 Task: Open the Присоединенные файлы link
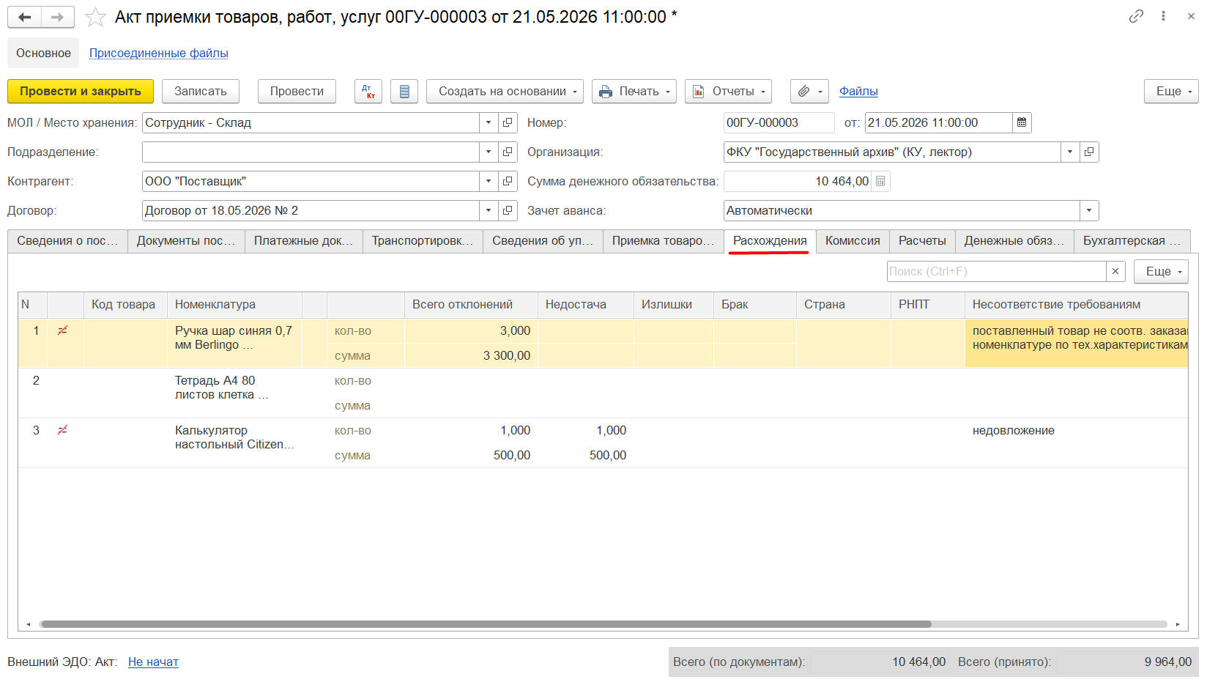159,53
